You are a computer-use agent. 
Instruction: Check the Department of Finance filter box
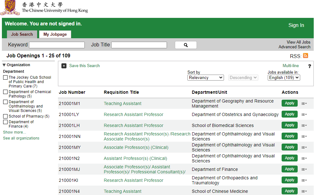click(x=5, y=122)
